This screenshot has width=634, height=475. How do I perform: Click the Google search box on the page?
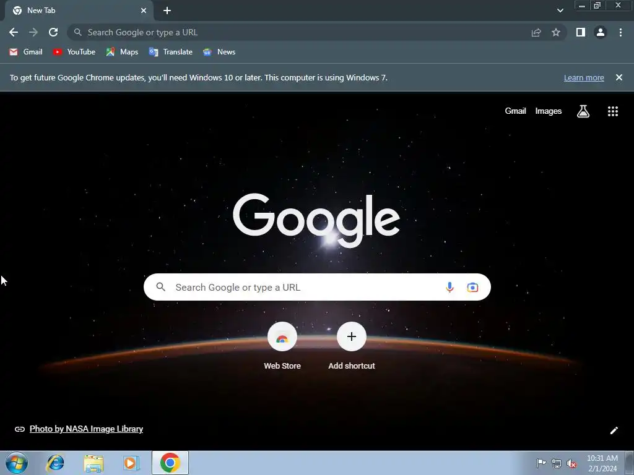click(x=317, y=287)
